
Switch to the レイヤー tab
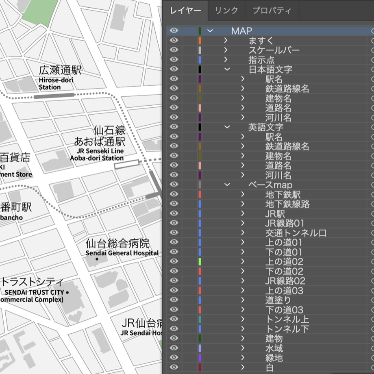[x=185, y=11]
